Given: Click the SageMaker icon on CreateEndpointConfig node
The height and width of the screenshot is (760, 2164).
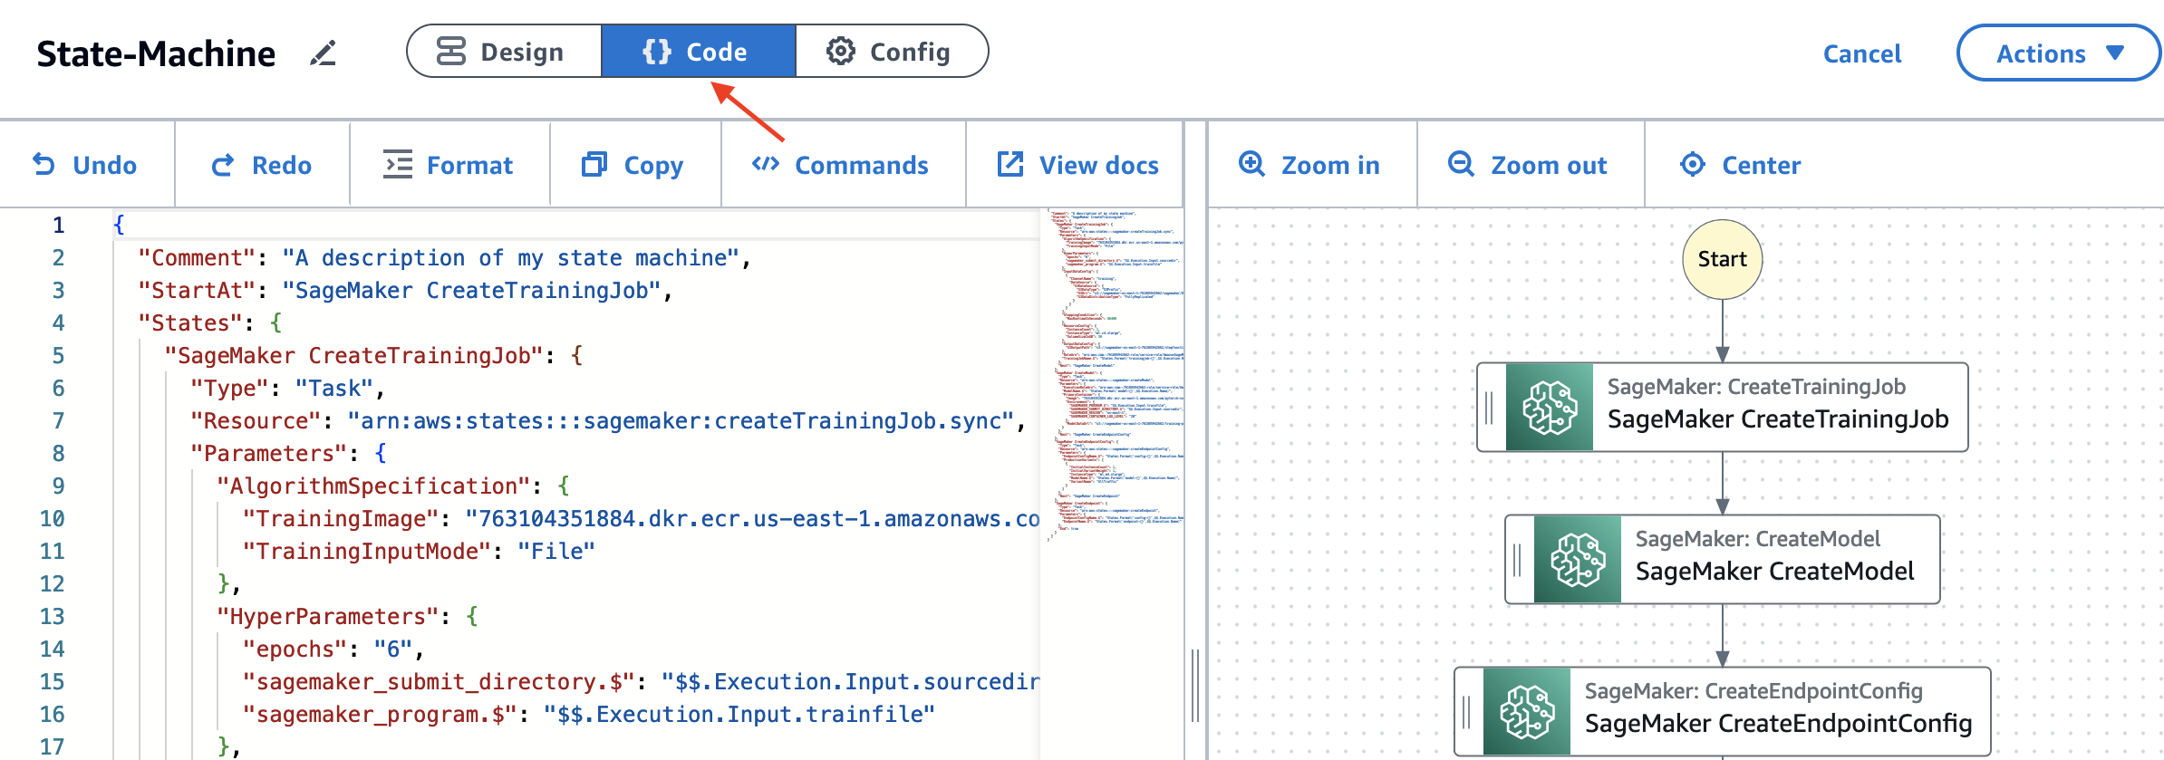Looking at the screenshot, I should click(1527, 711).
